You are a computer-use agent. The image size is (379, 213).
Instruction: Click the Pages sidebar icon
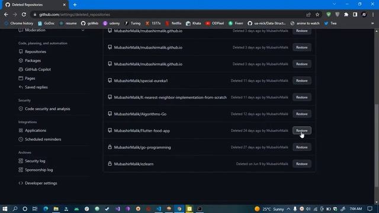tap(21, 78)
